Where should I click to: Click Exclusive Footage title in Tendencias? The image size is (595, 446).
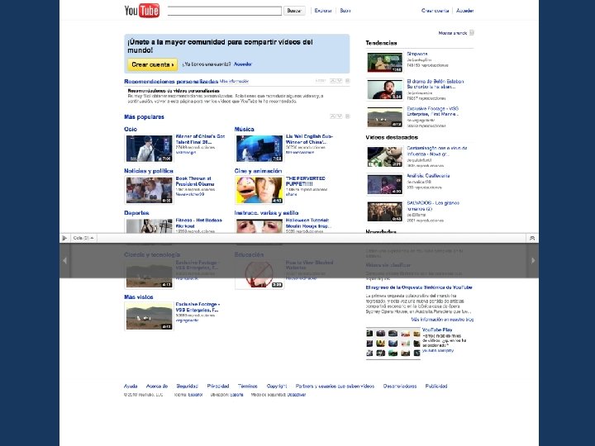coord(432,111)
